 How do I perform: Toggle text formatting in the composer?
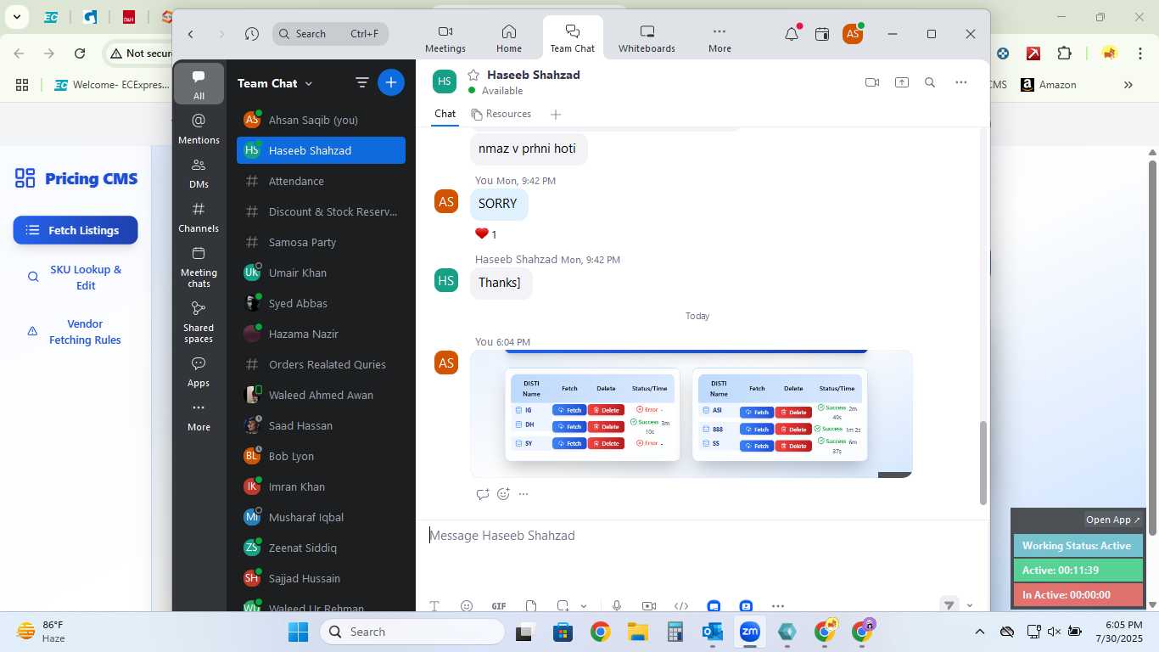pyautogui.click(x=434, y=606)
